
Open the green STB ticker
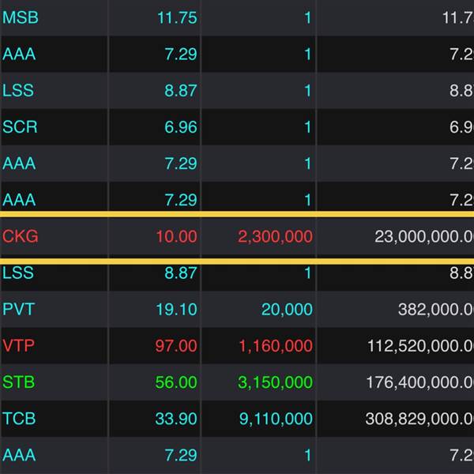19,382
